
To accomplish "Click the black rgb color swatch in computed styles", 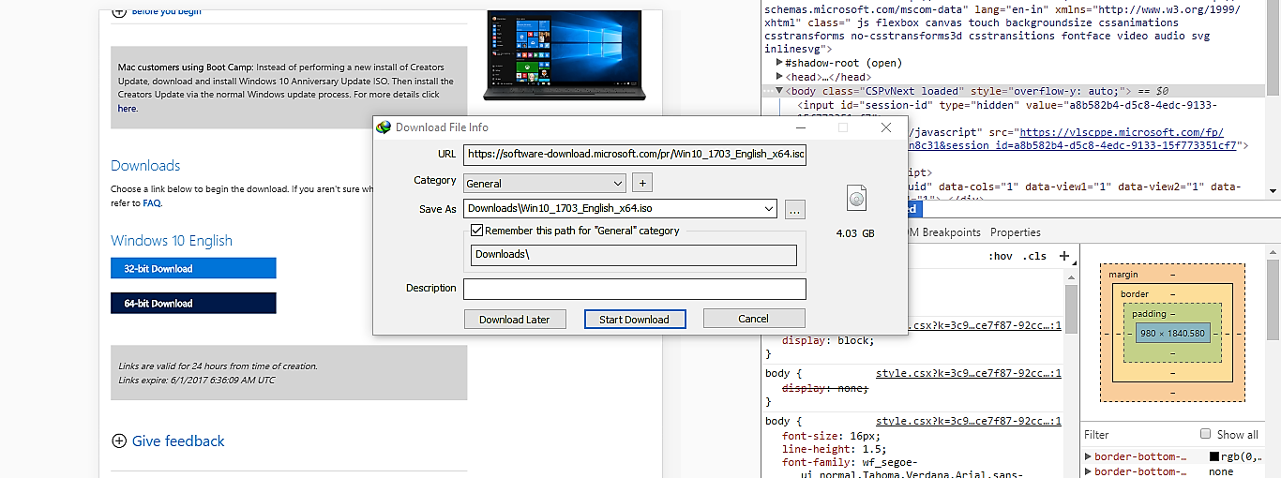I will click(1214, 456).
